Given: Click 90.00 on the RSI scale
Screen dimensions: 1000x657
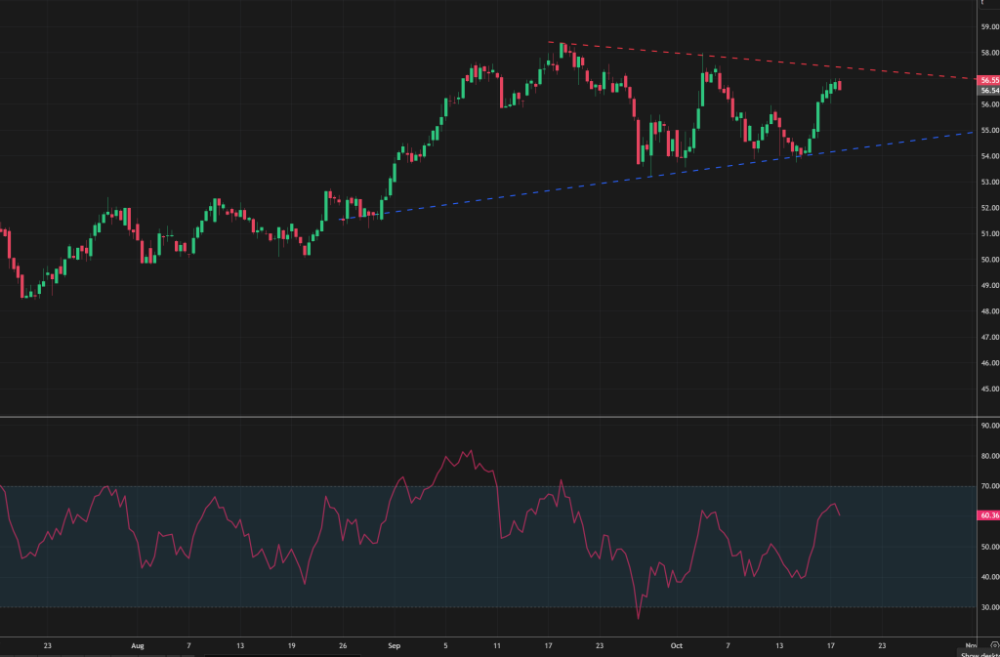Looking at the screenshot, I should pyautogui.click(x=988, y=426).
